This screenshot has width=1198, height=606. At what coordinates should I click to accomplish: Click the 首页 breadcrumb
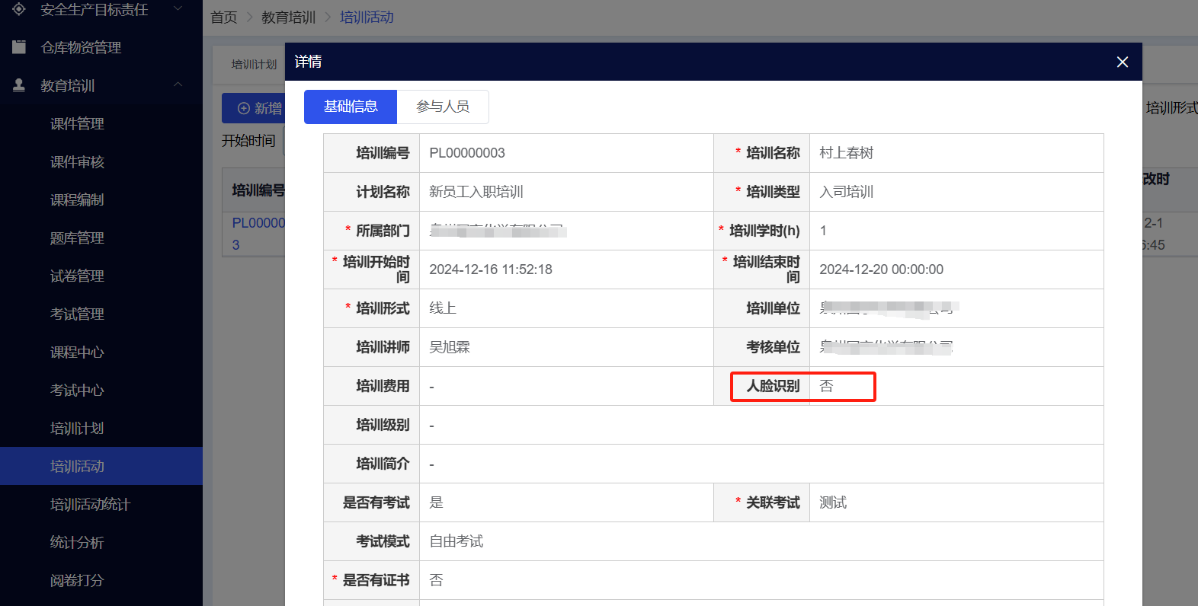coord(224,17)
